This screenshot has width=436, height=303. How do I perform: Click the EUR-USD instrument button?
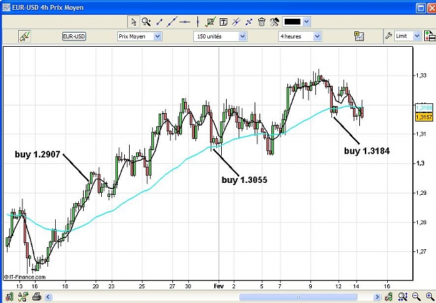(x=74, y=36)
